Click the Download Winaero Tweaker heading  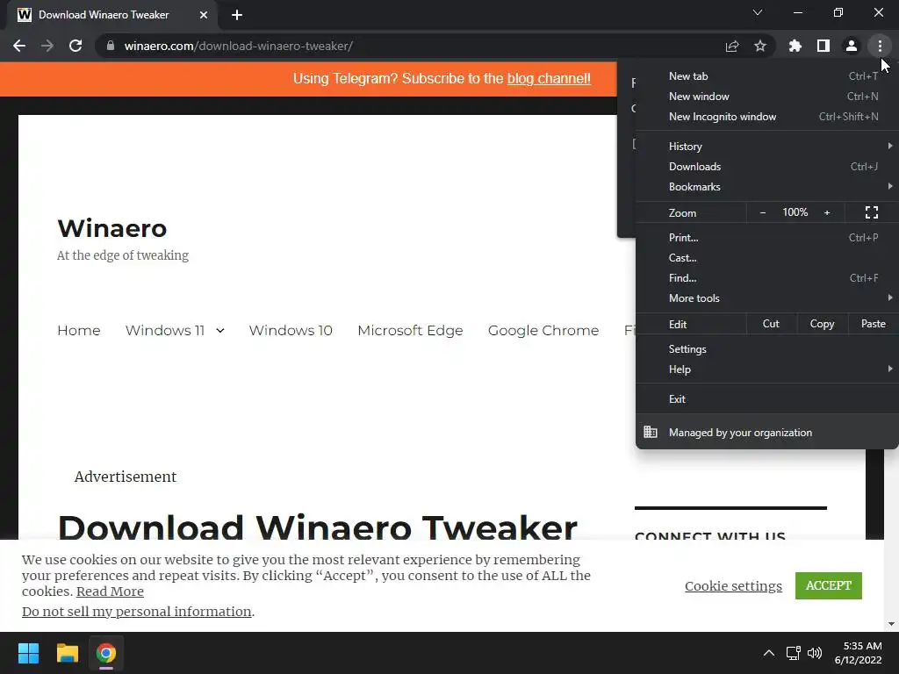[x=318, y=527]
